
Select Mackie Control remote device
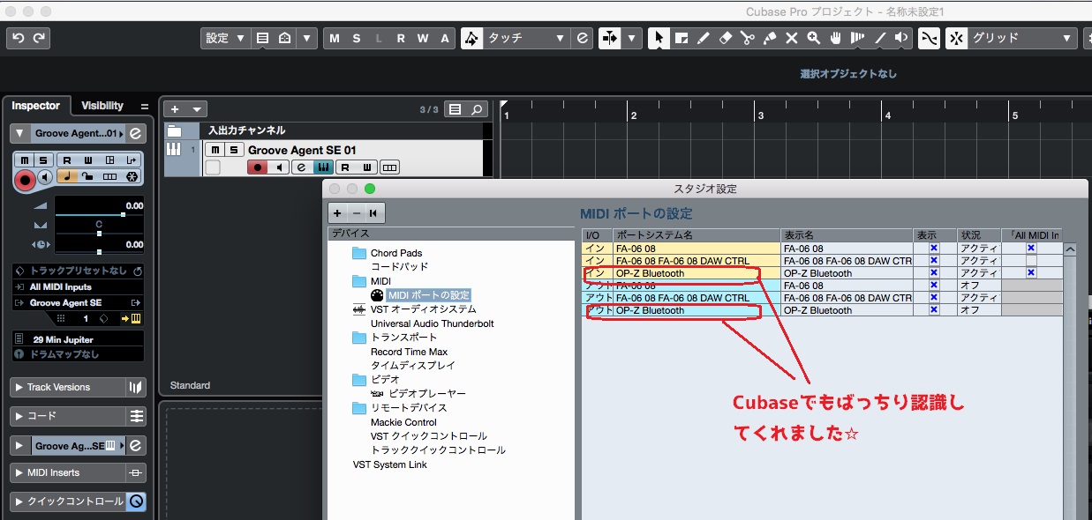[403, 422]
